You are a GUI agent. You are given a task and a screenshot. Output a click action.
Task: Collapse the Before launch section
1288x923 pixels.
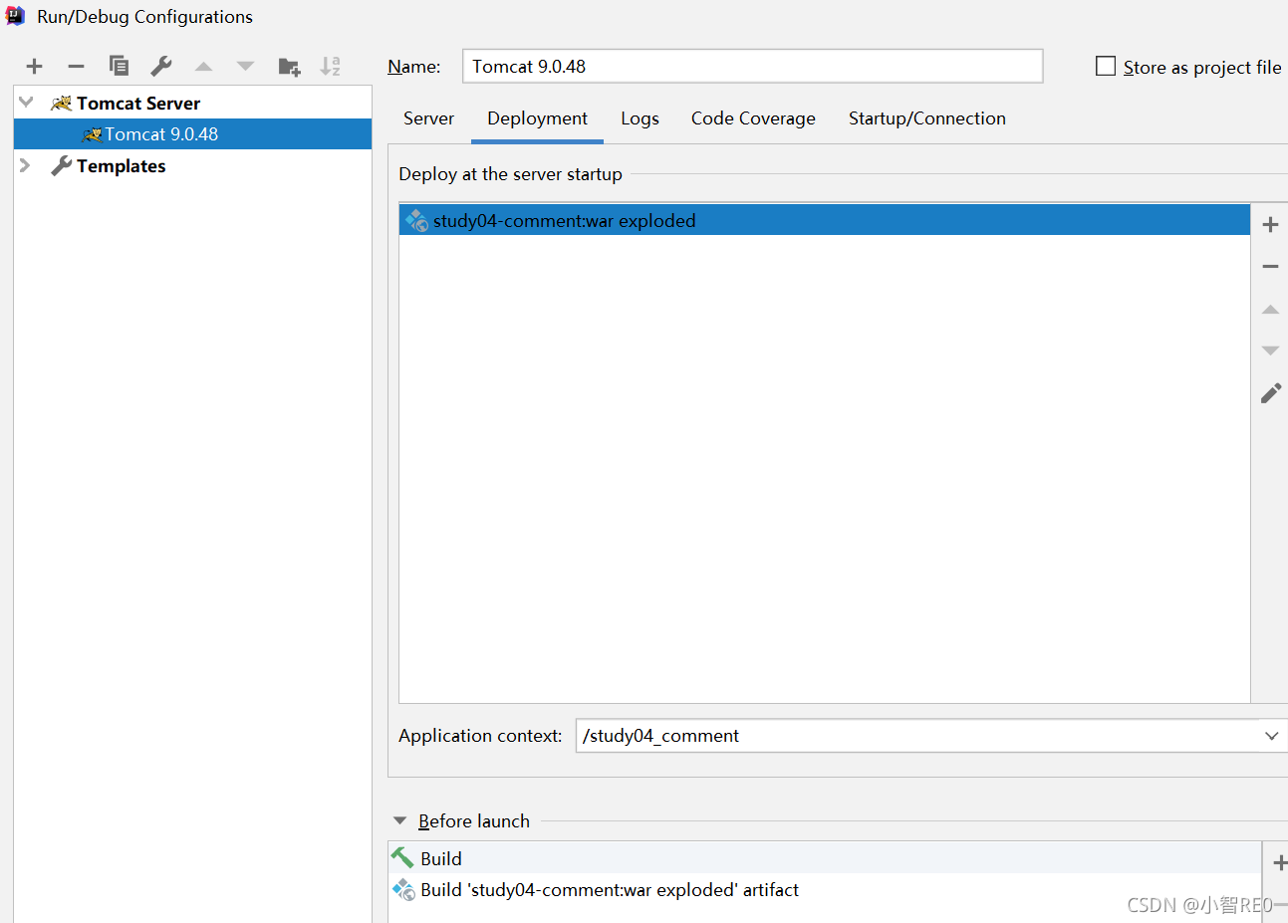(x=400, y=820)
